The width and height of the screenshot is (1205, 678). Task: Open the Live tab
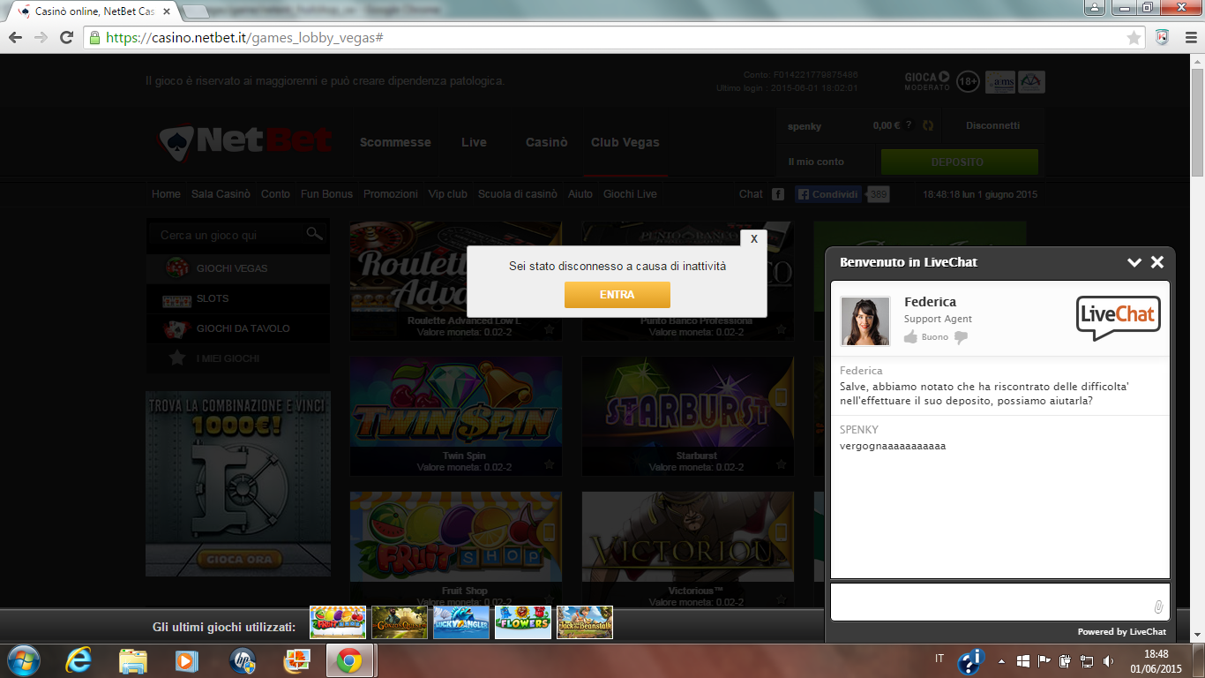pos(474,142)
